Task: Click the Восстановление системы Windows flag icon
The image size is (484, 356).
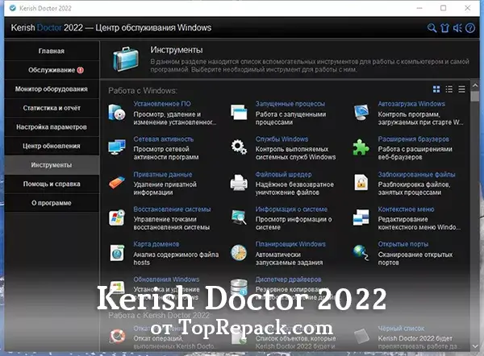Action: click(117, 217)
